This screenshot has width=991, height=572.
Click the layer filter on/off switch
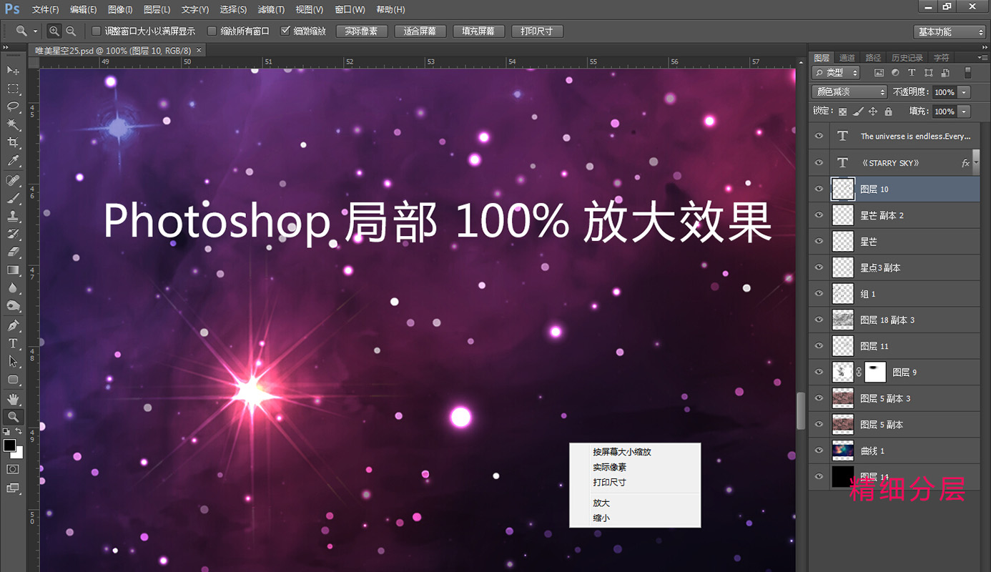[x=968, y=73]
